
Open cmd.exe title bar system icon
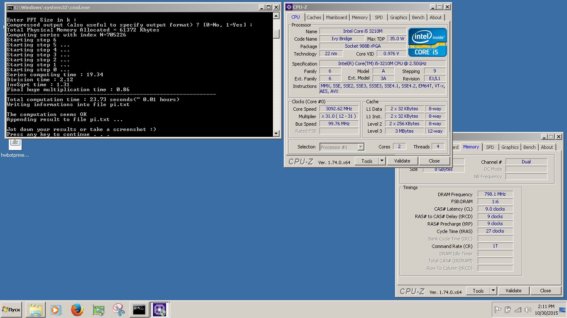coord(10,7)
